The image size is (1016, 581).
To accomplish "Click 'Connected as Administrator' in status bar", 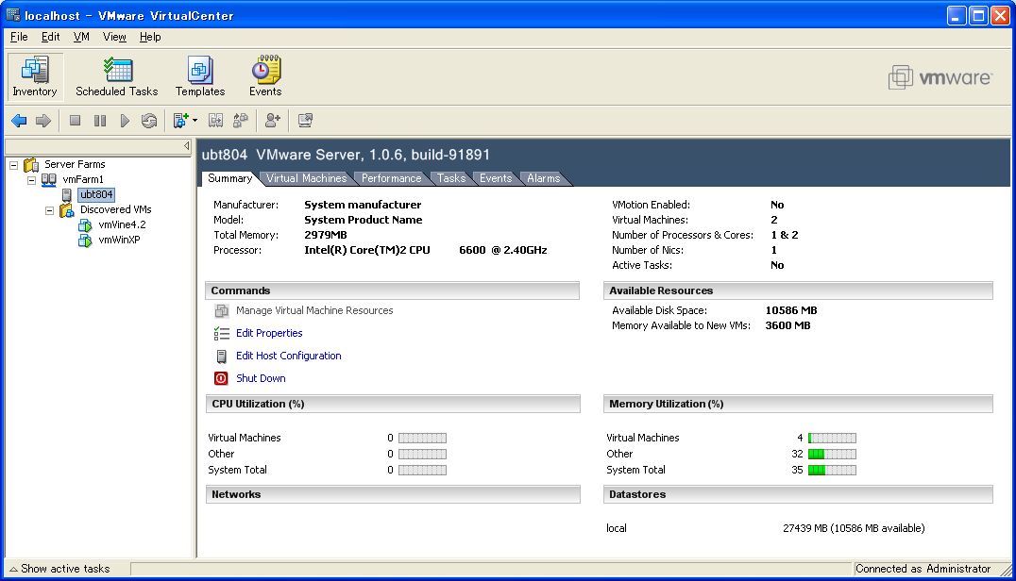I will click(x=923, y=569).
